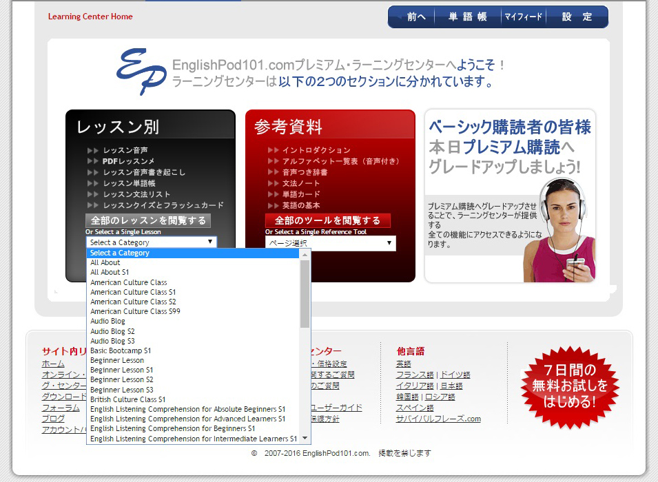Viewport: 658px width, 482px height.
Task: Select Audio Blog S3 in the open list
Action: [112, 341]
